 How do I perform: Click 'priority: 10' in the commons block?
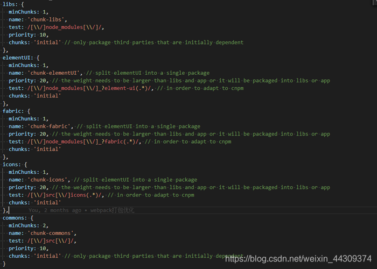[29, 249]
